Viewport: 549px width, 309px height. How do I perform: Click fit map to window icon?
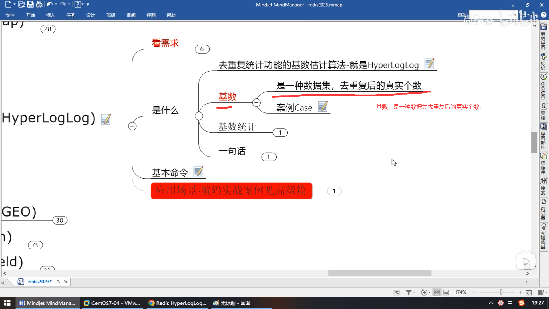tap(529, 292)
